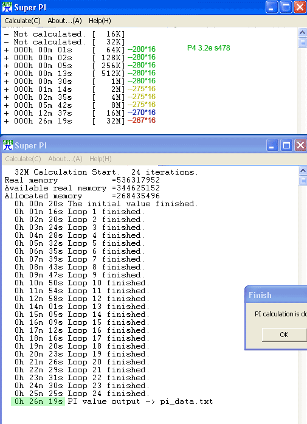307x424 pixels.
Task: Click the 'Loop 20 finished' line
Action: tap(82, 362)
